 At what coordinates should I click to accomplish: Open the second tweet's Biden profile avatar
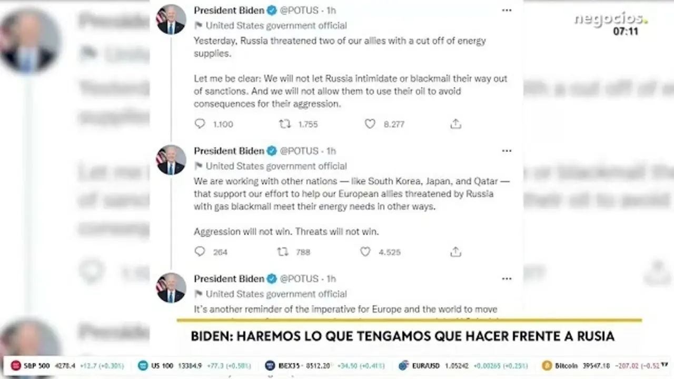tap(171, 160)
